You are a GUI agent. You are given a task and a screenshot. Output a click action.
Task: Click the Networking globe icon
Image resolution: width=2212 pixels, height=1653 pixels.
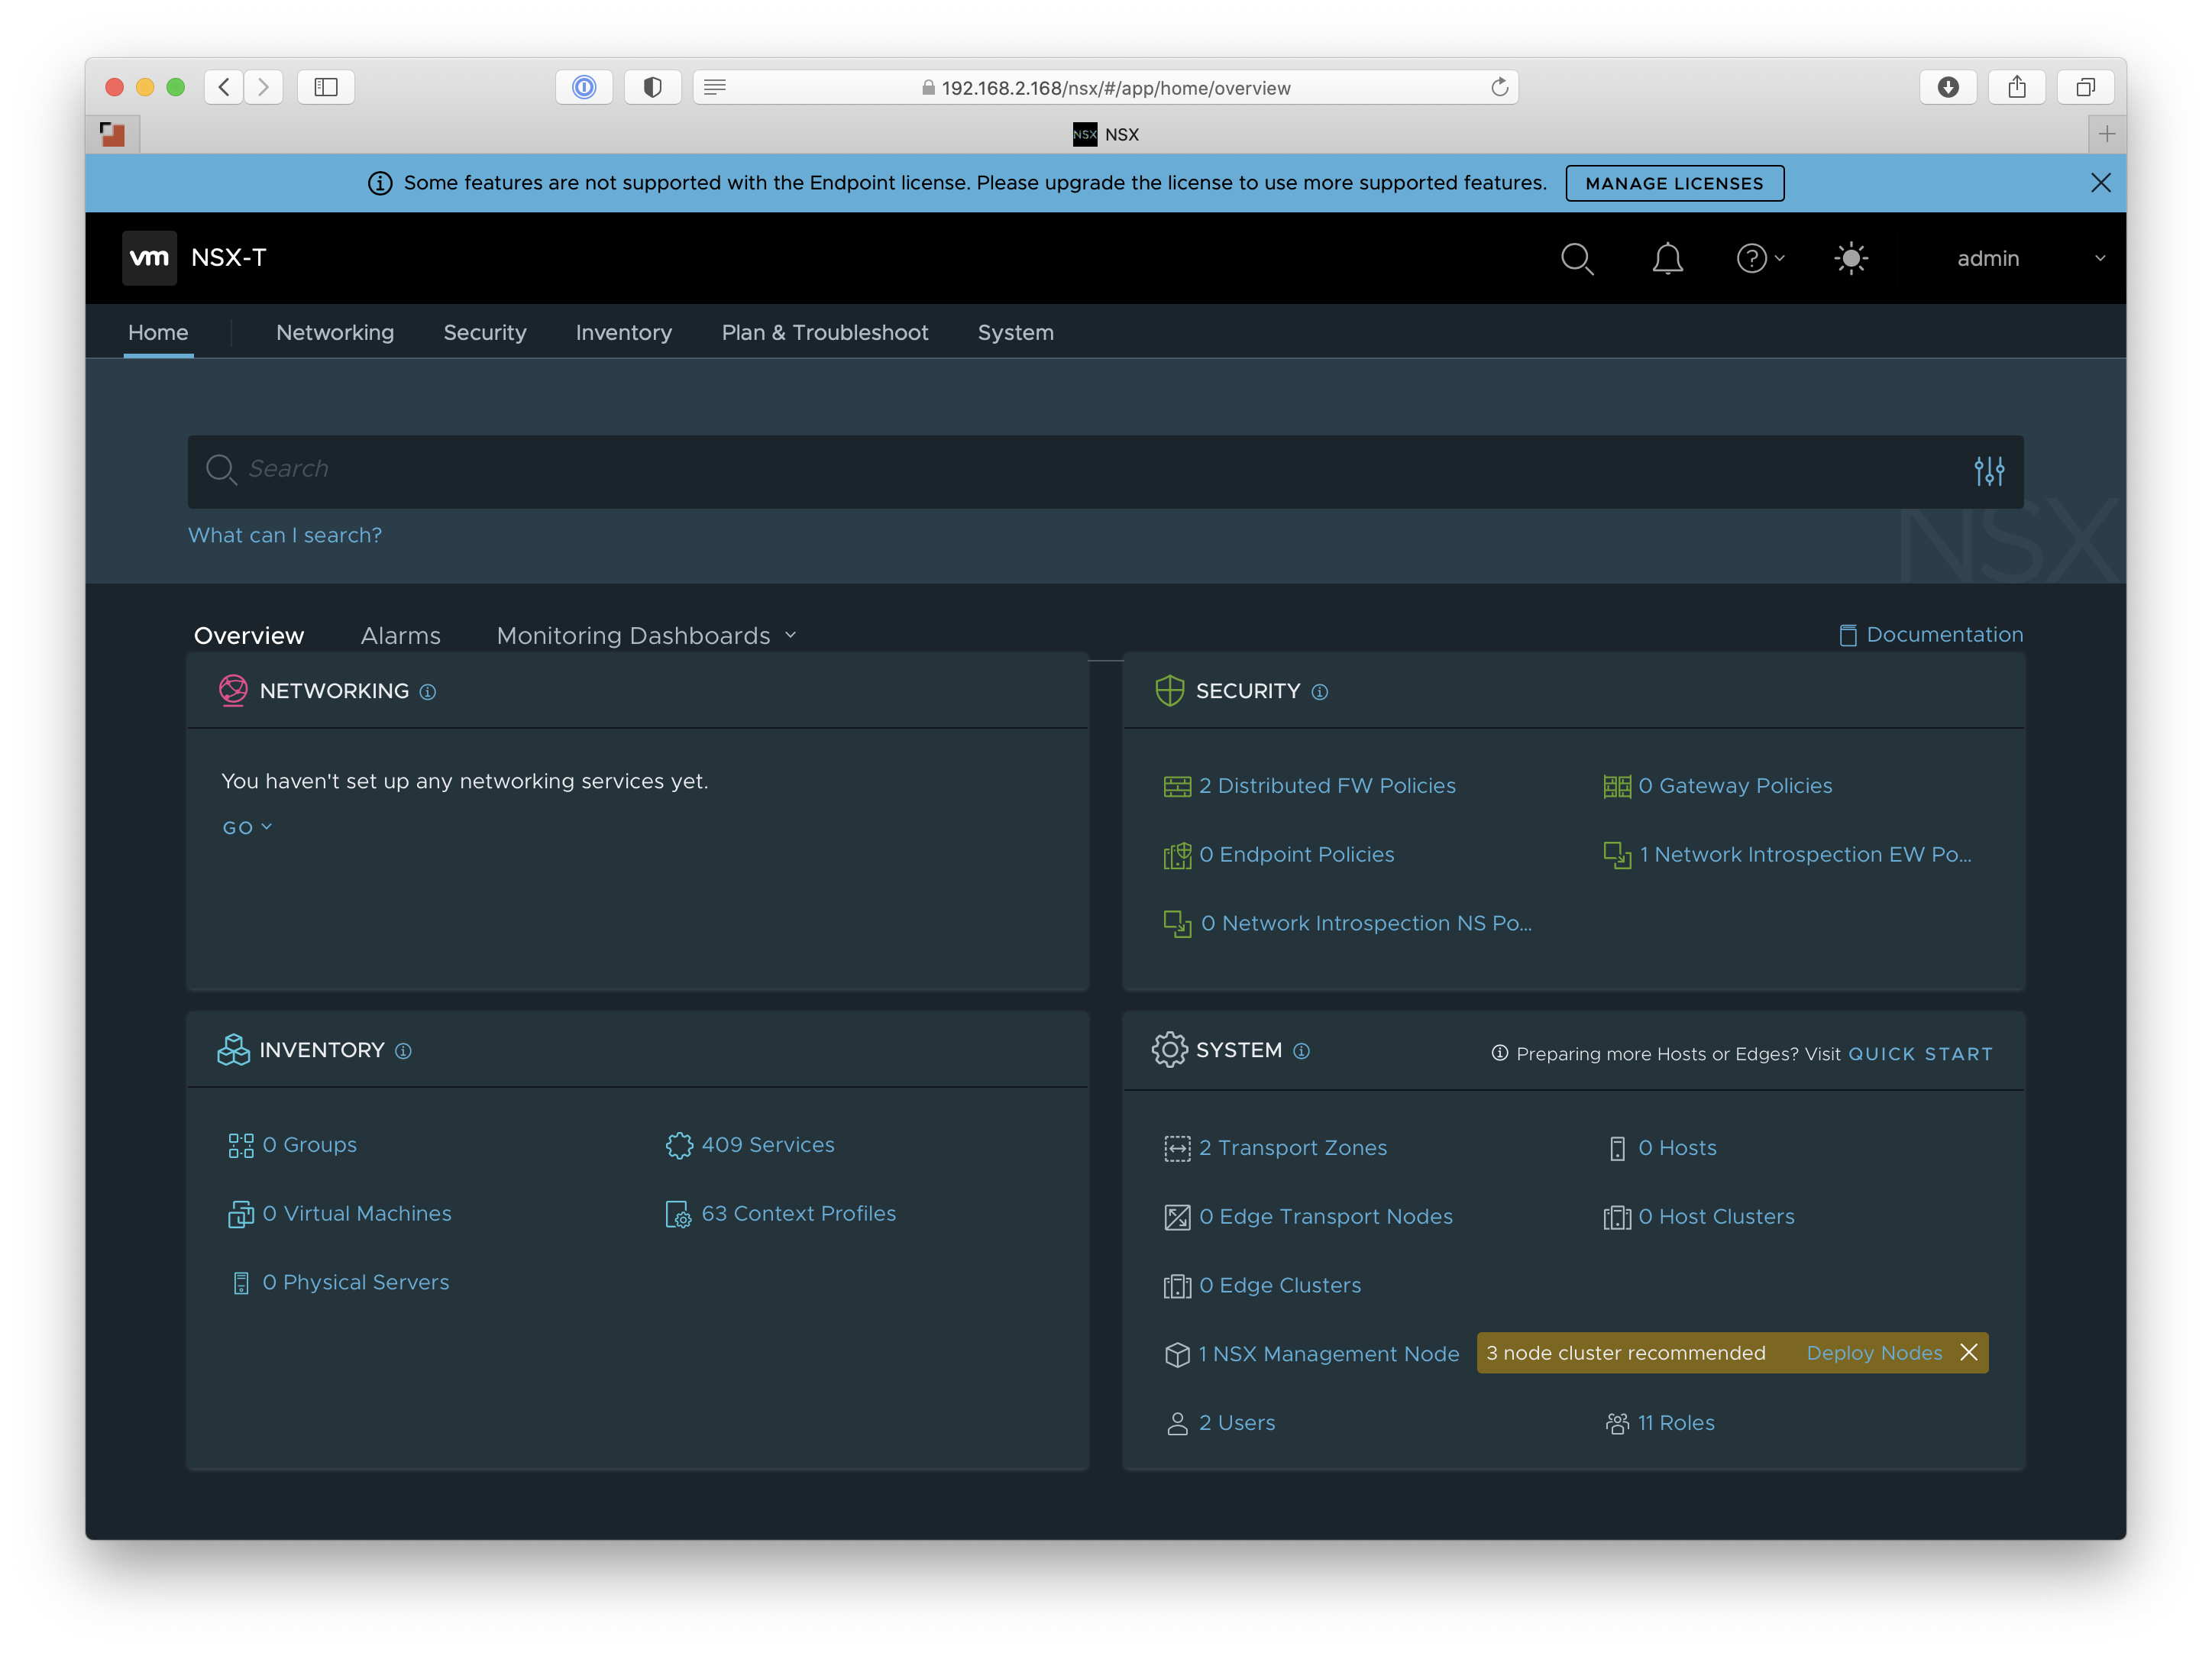(x=233, y=691)
